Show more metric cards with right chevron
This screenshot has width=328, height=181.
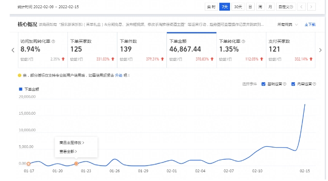tap(320, 50)
